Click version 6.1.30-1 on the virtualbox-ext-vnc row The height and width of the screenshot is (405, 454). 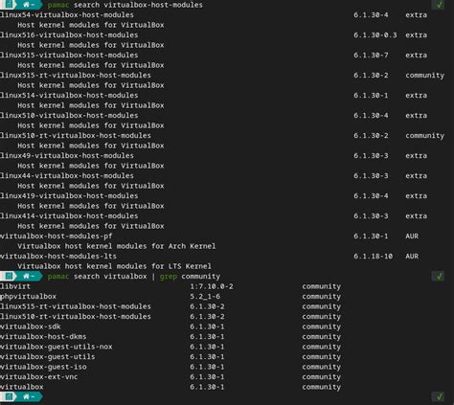tap(207, 377)
